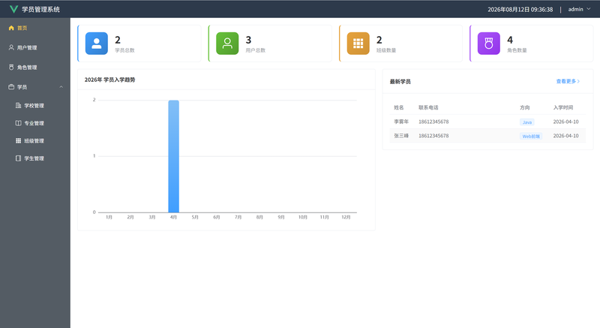Click the Java direction tag

527,122
